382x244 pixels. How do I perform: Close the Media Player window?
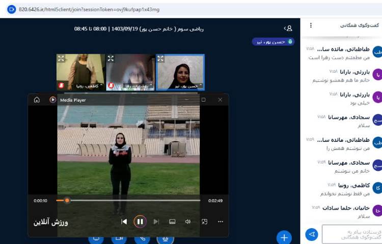pos(220,100)
